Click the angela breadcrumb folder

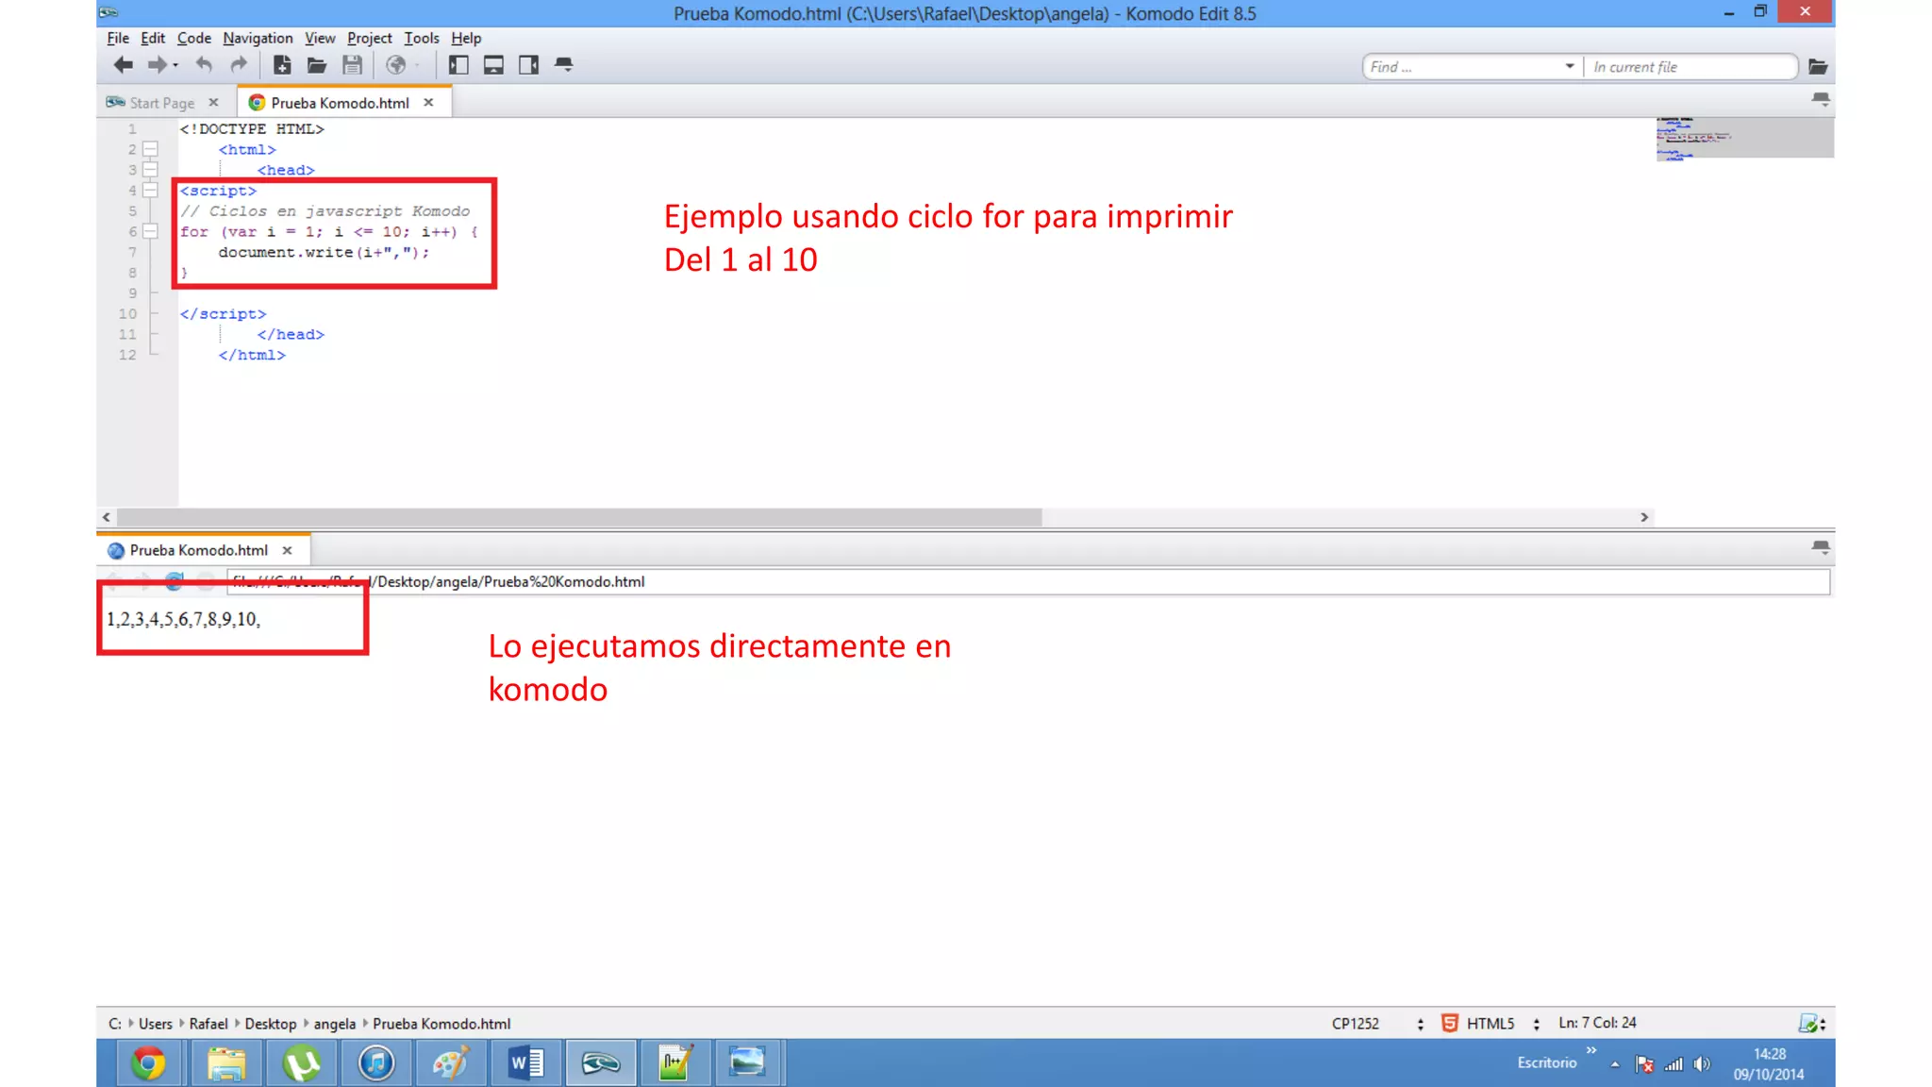(x=334, y=1024)
